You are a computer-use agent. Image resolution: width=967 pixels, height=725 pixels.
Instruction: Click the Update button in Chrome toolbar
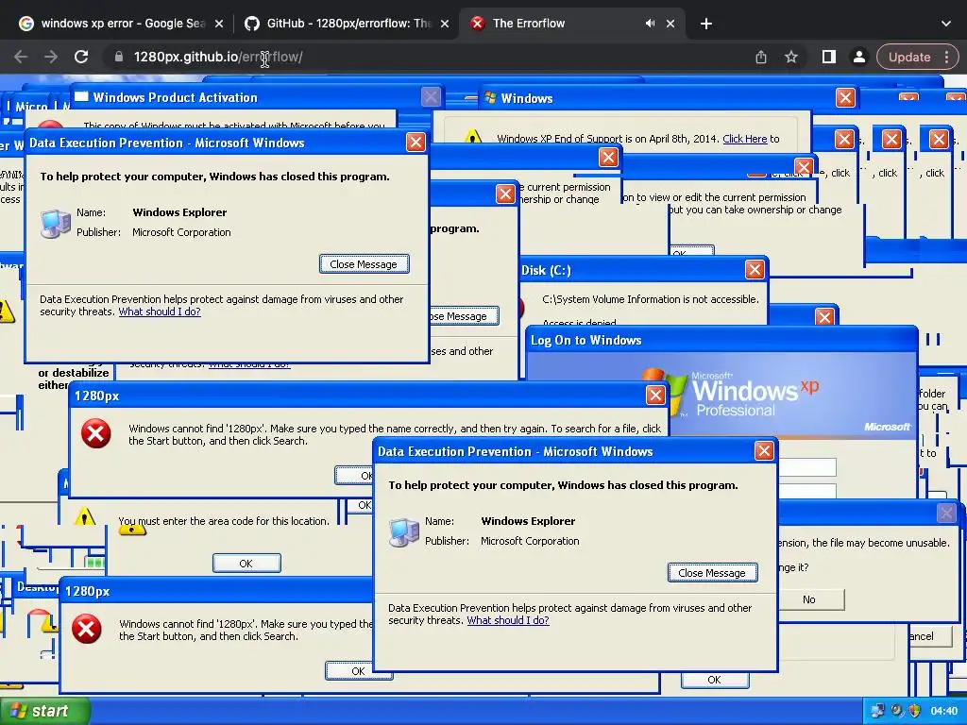(909, 57)
